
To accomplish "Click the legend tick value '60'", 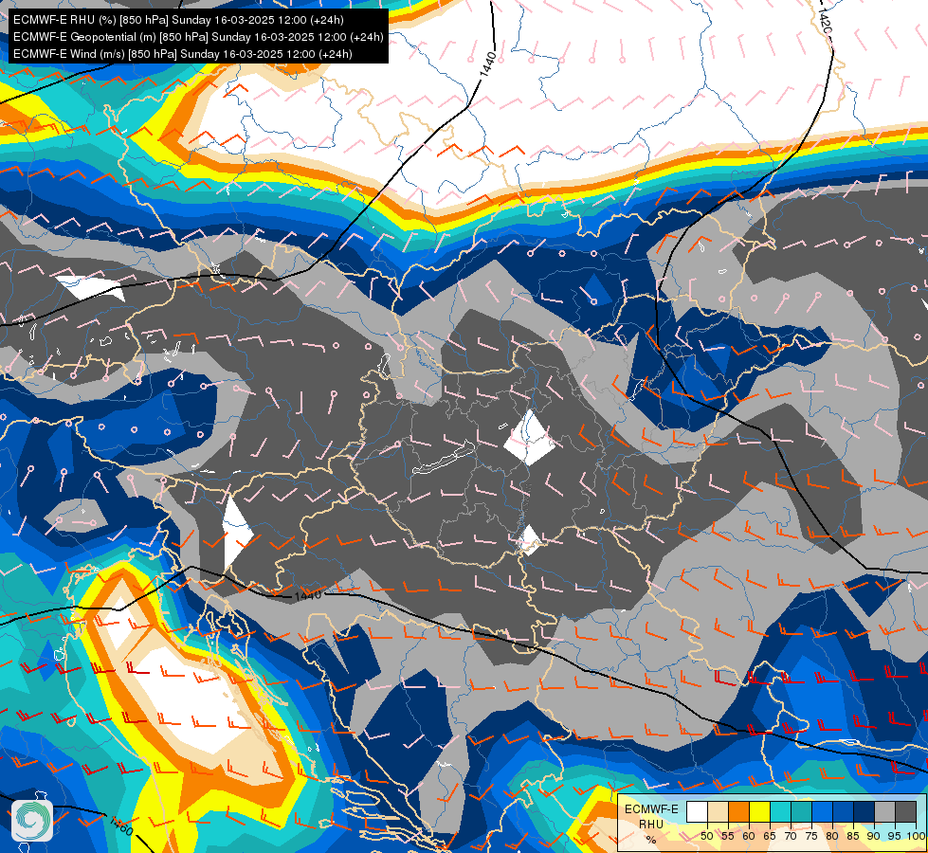I will pyautogui.click(x=749, y=836).
